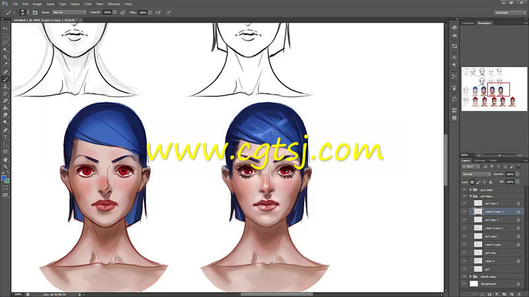Open the File menu
This screenshot has height=297, width=529.
coord(15,4)
